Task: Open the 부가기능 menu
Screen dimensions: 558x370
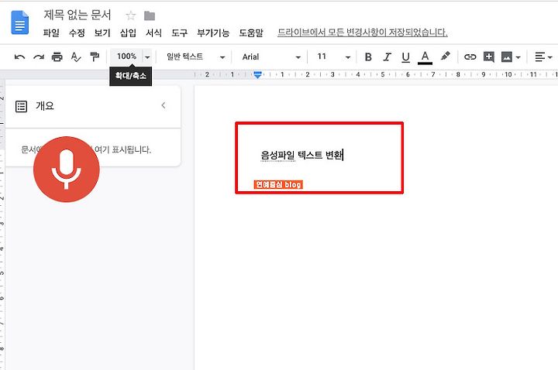Action: (x=213, y=33)
